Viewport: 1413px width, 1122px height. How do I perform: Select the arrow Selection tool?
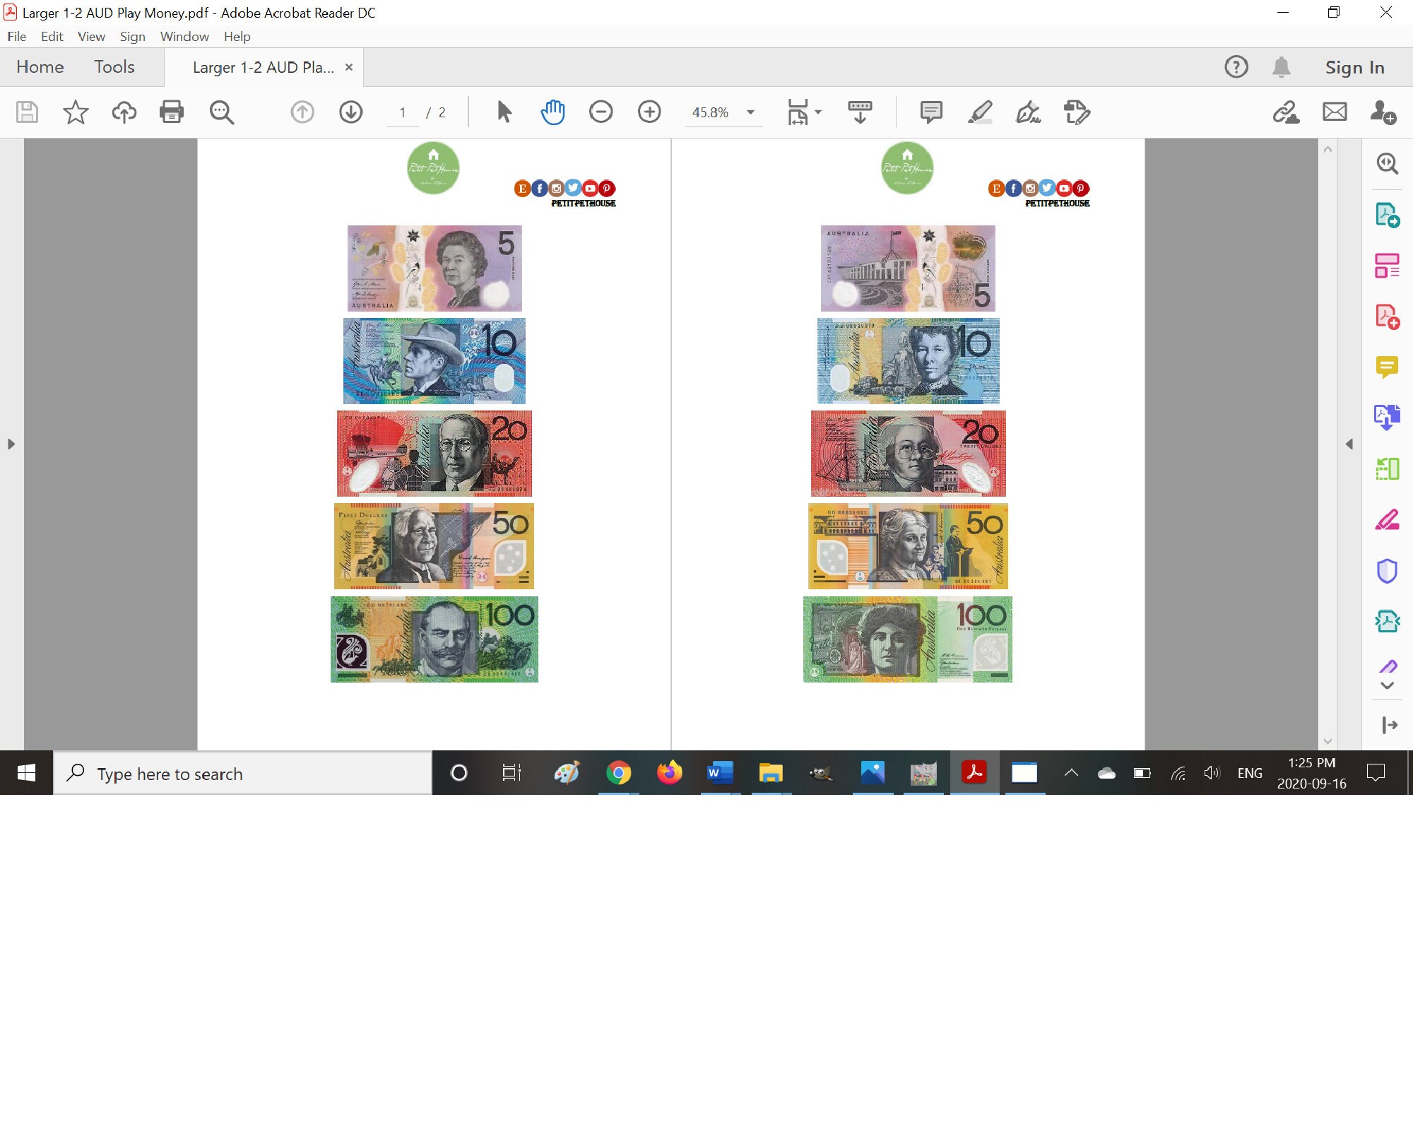click(504, 112)
